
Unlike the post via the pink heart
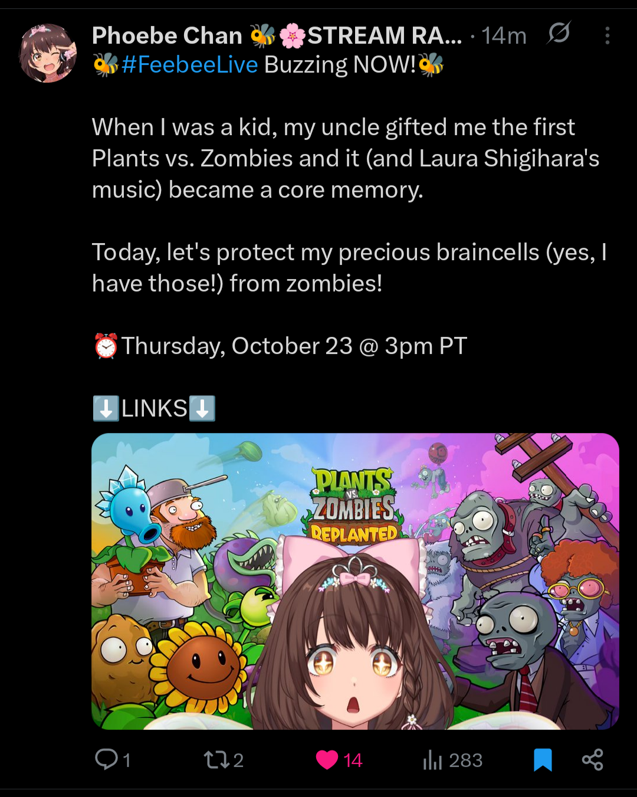click(327, 760)
